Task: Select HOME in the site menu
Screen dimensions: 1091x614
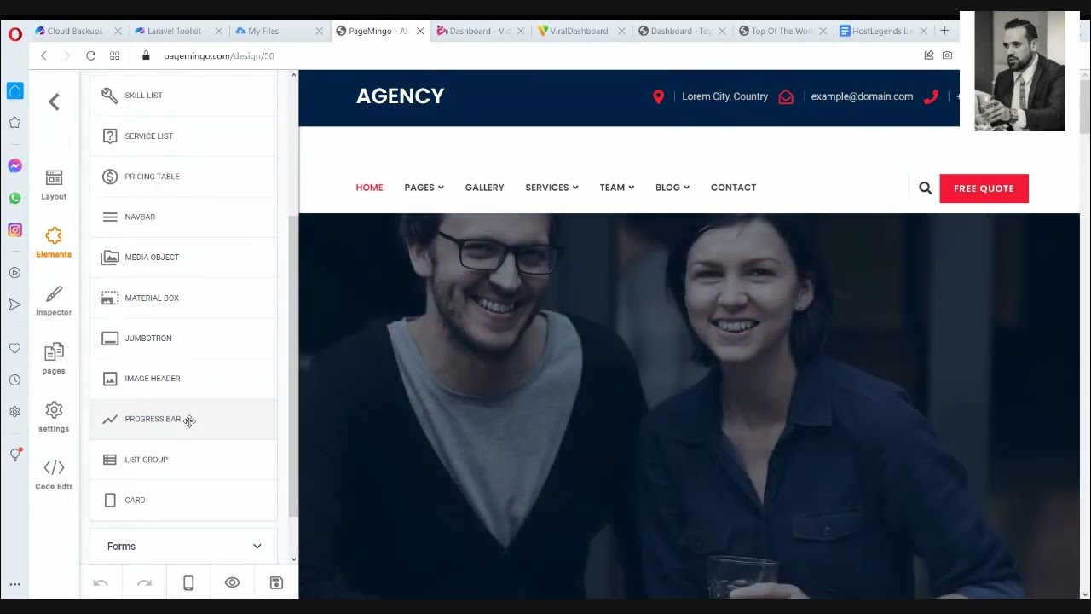Action: click(369, 188)
